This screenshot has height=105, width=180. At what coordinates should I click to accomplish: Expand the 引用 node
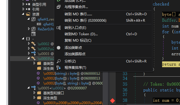pyautogui.click(x=23, y=9)
